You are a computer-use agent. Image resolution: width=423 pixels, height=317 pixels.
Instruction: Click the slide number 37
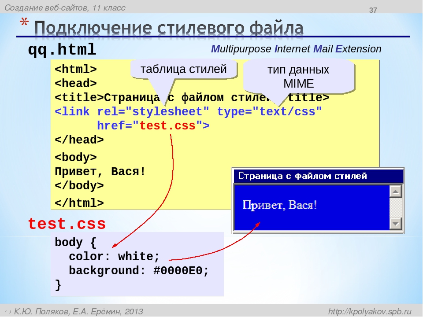click(373, 10)
